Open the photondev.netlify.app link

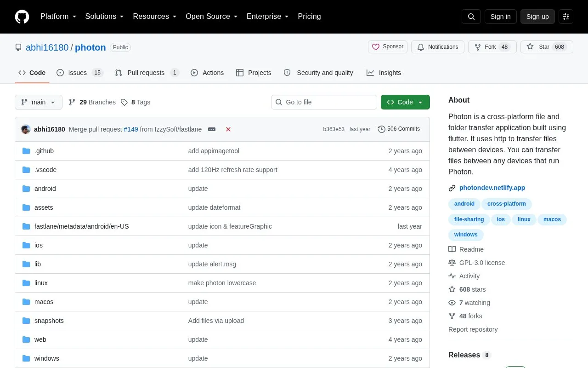click(492, 188)
